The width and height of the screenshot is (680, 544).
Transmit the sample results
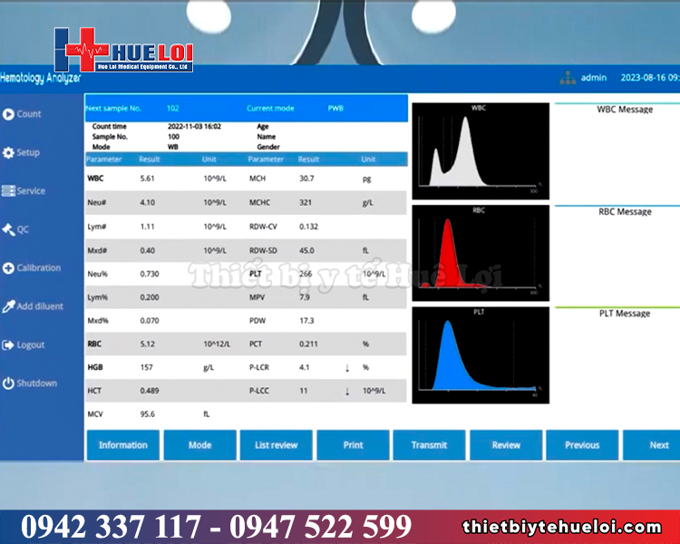(429, 445)
